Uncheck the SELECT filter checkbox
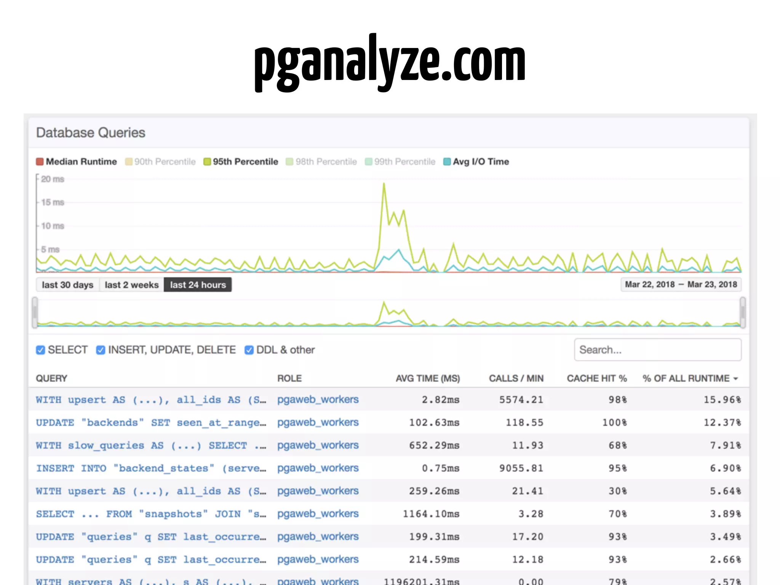780x585 pixels. pyautogui.click(x=40, y=350)
